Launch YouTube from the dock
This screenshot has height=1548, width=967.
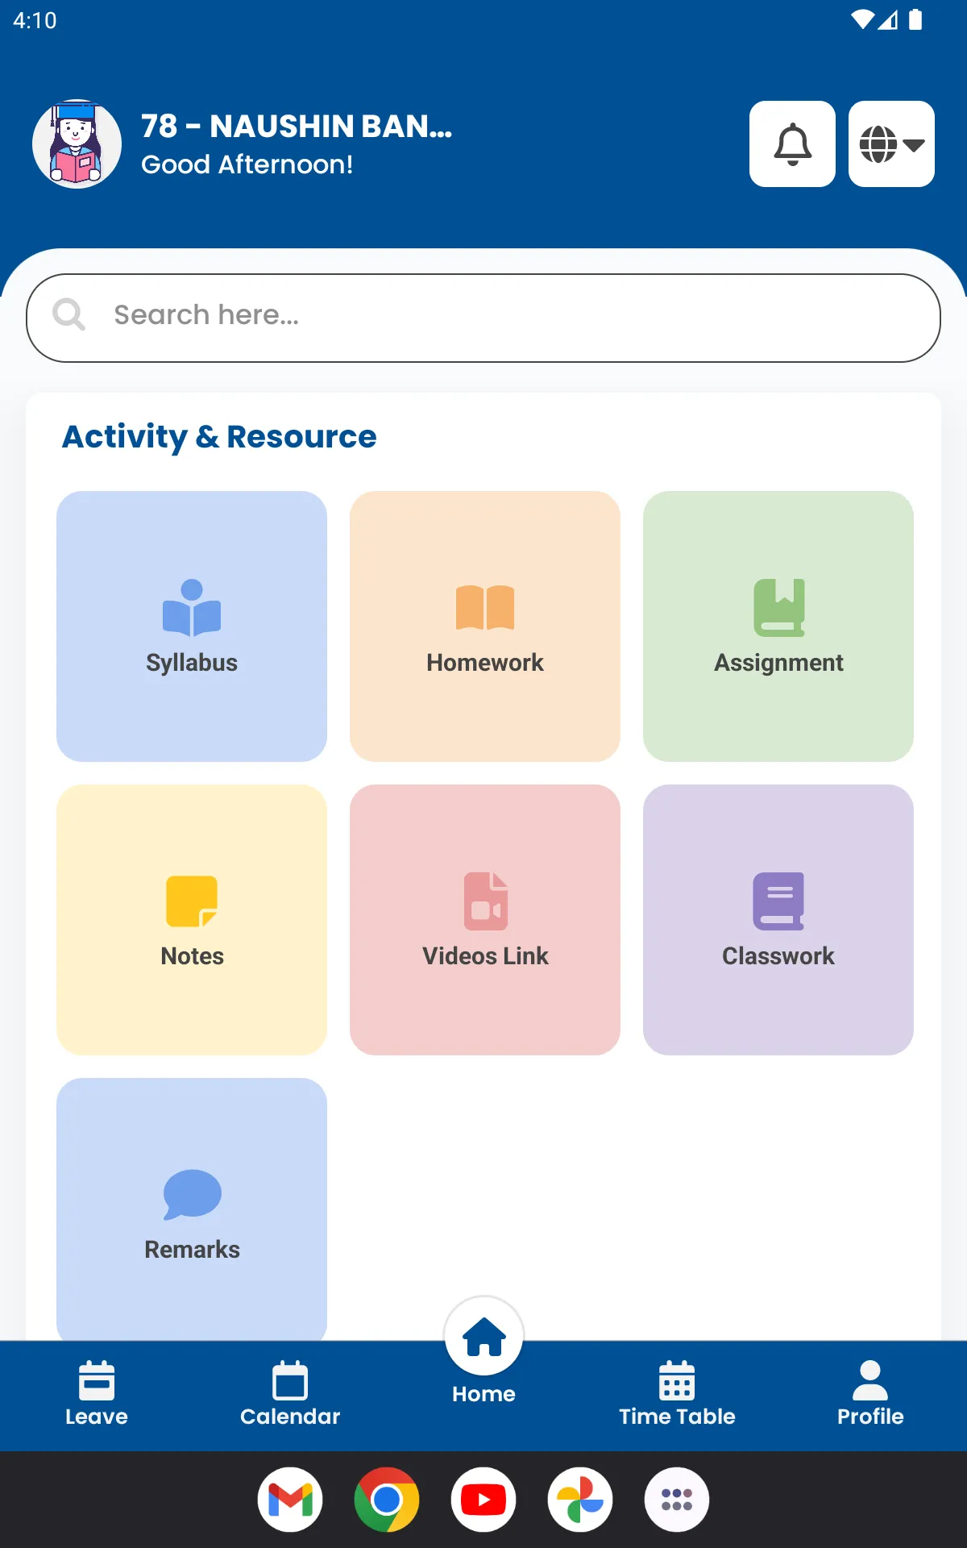tap(483, 1500)
